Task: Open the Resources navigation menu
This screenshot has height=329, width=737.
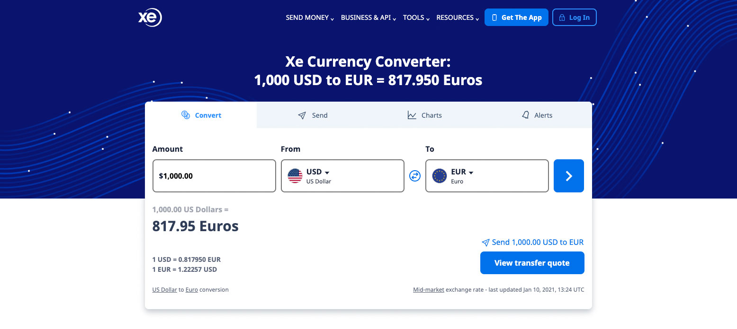Action: pyautogui.click(x=457, y=18)
